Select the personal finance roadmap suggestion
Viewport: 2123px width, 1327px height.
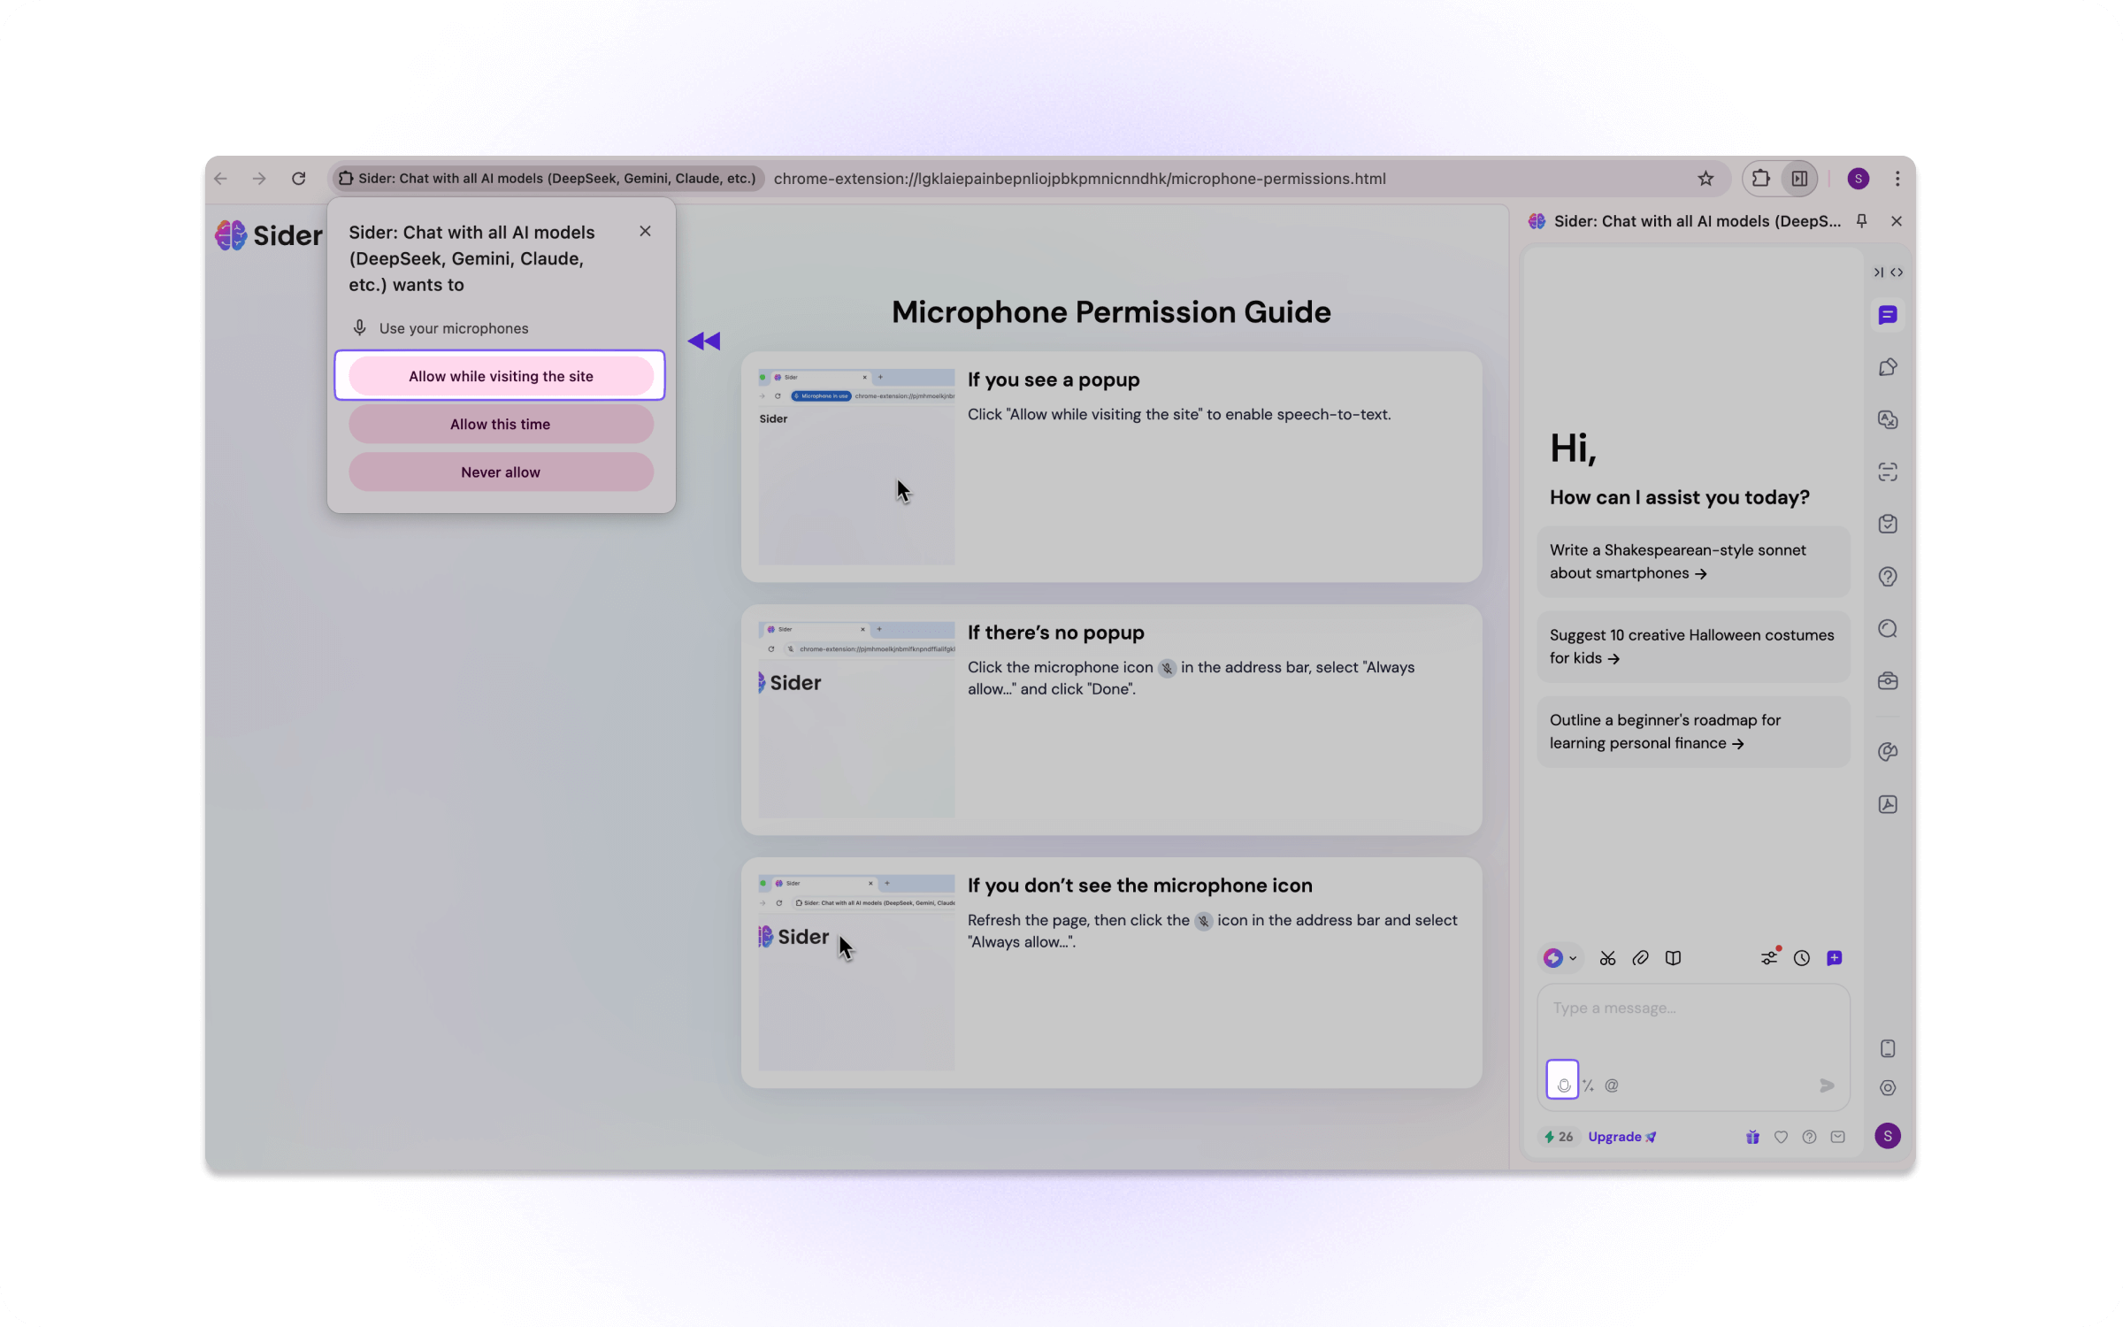(1693, 732)
